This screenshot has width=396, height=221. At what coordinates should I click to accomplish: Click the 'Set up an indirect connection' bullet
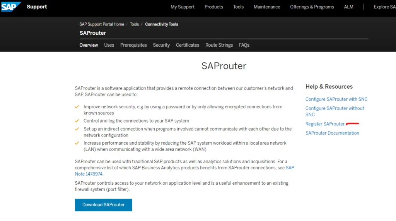(188, 132)
